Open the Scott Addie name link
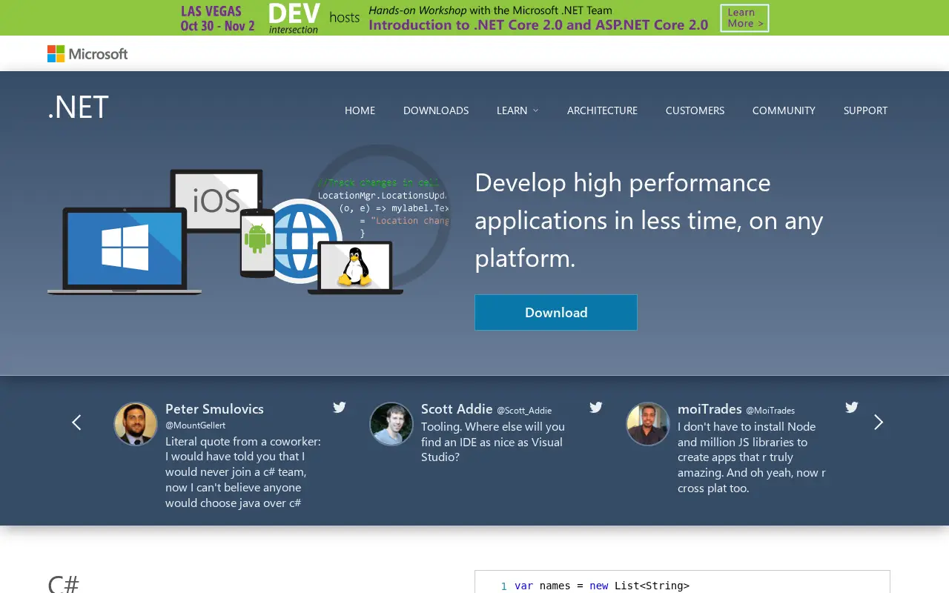This screenshot has height=593, width=949. (457, 409)
